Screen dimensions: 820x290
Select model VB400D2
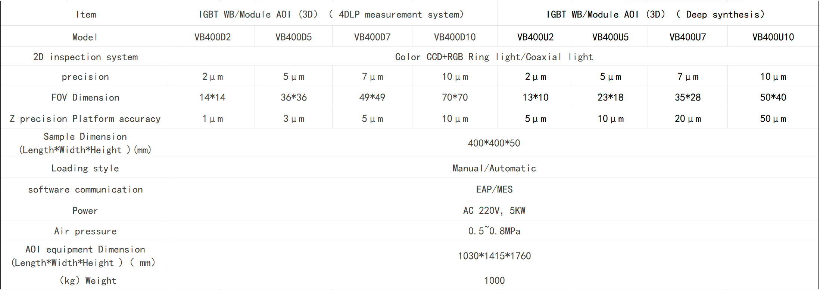pyautogui.click(x=212, y=37)
